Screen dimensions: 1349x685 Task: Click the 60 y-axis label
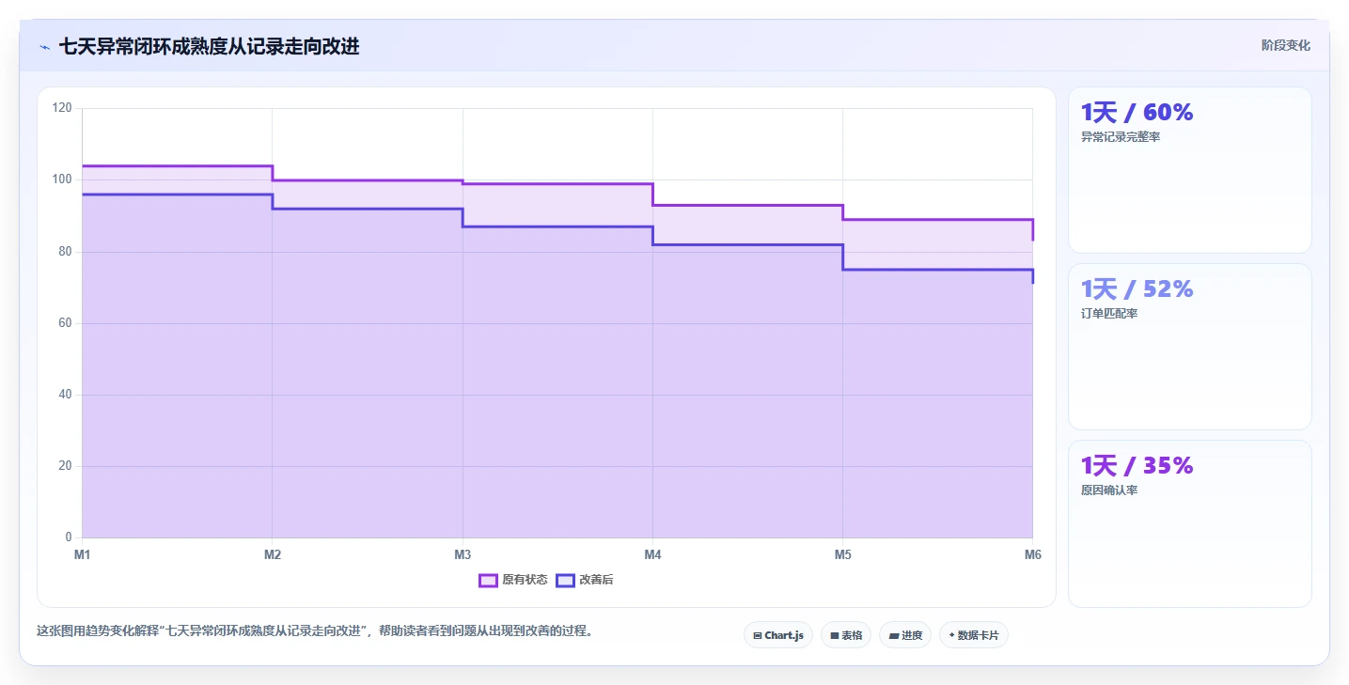click(65, 323)
